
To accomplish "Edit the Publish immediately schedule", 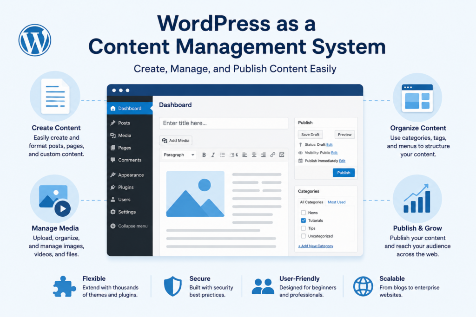I will click(x=342, y=161).
